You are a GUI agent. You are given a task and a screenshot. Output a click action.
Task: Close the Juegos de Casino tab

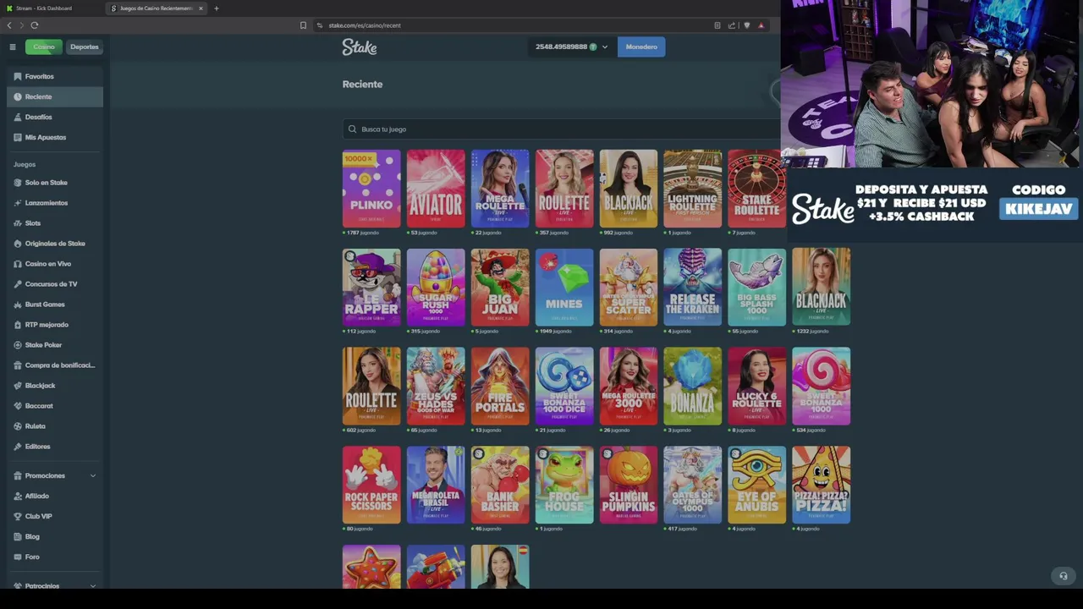click(201, 8)
